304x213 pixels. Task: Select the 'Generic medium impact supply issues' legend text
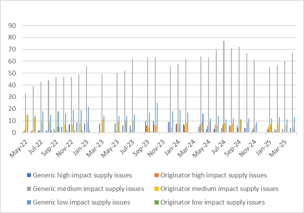click(x=88, y=189)
